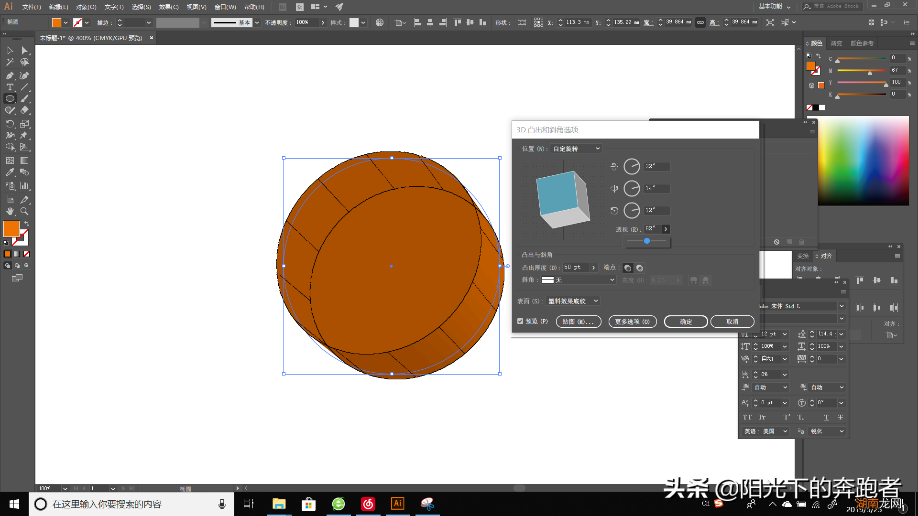This screenshot has height=516, width=918.
Task: Select the Zoom tool
Action: (24, 211)
